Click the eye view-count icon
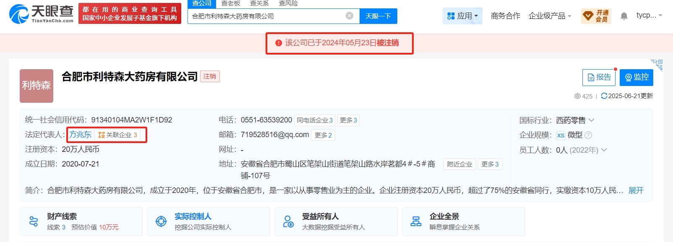 [x=577, y=96]
